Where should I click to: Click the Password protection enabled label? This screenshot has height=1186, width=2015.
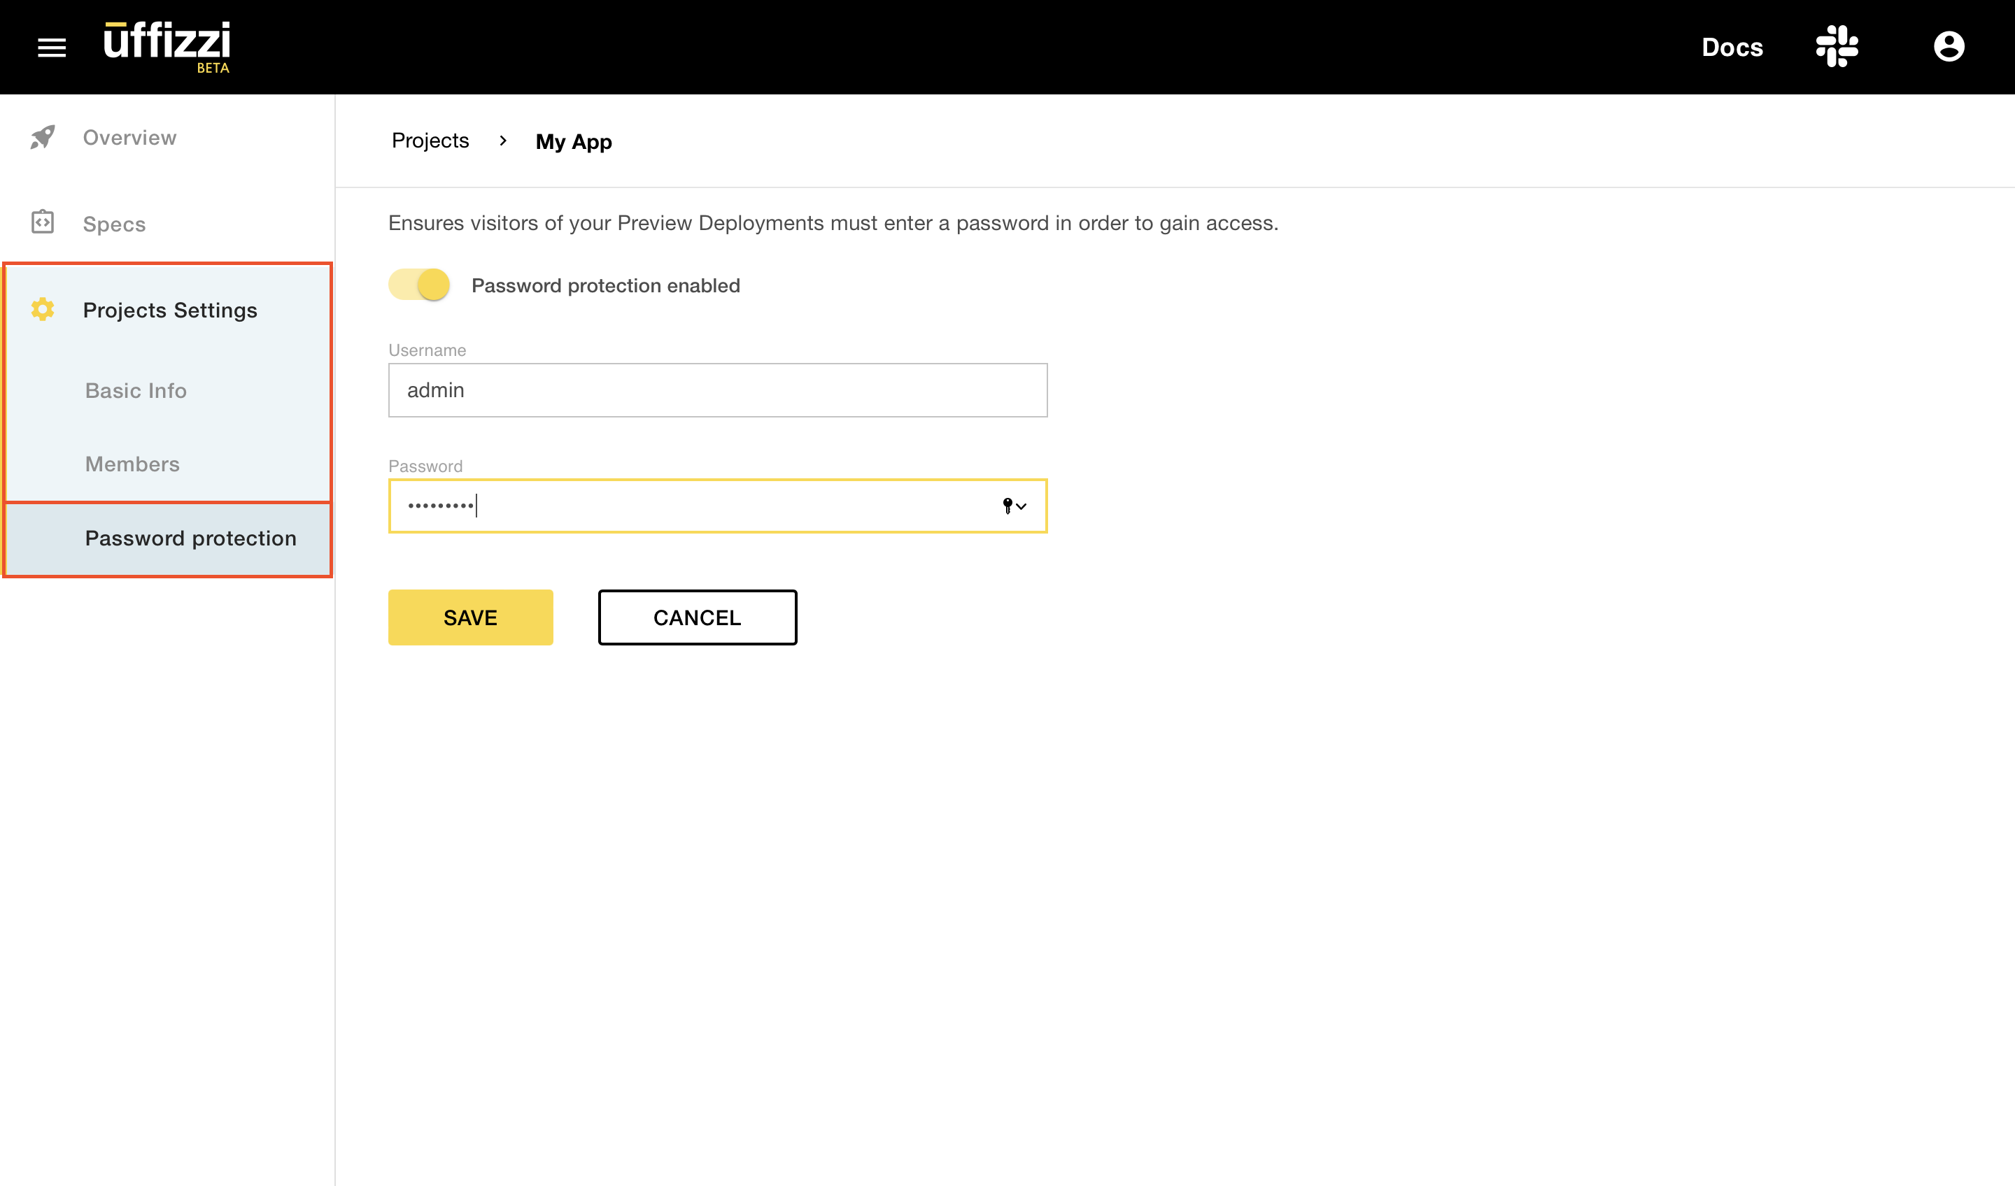coord(605,285)
